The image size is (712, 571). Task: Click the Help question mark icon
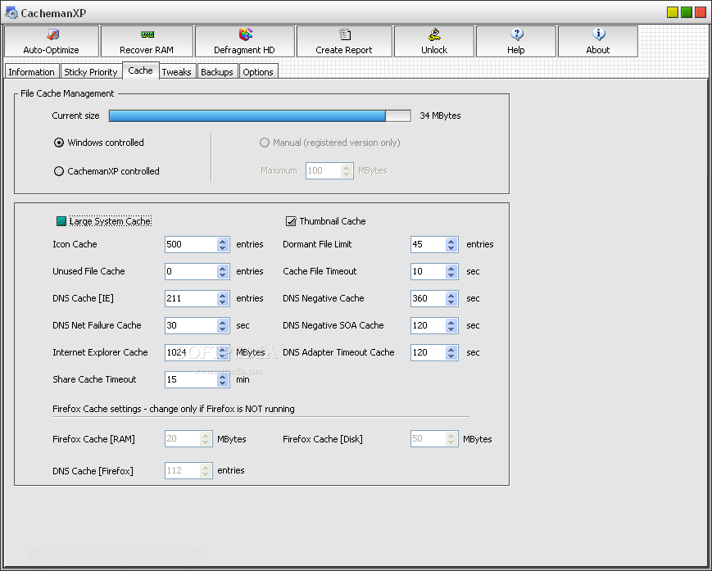pos(517,34)
